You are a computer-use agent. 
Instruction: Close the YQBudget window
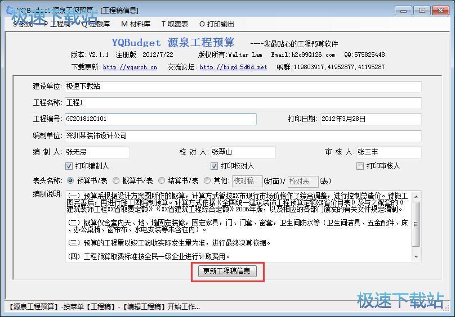[x=440, y=11]
